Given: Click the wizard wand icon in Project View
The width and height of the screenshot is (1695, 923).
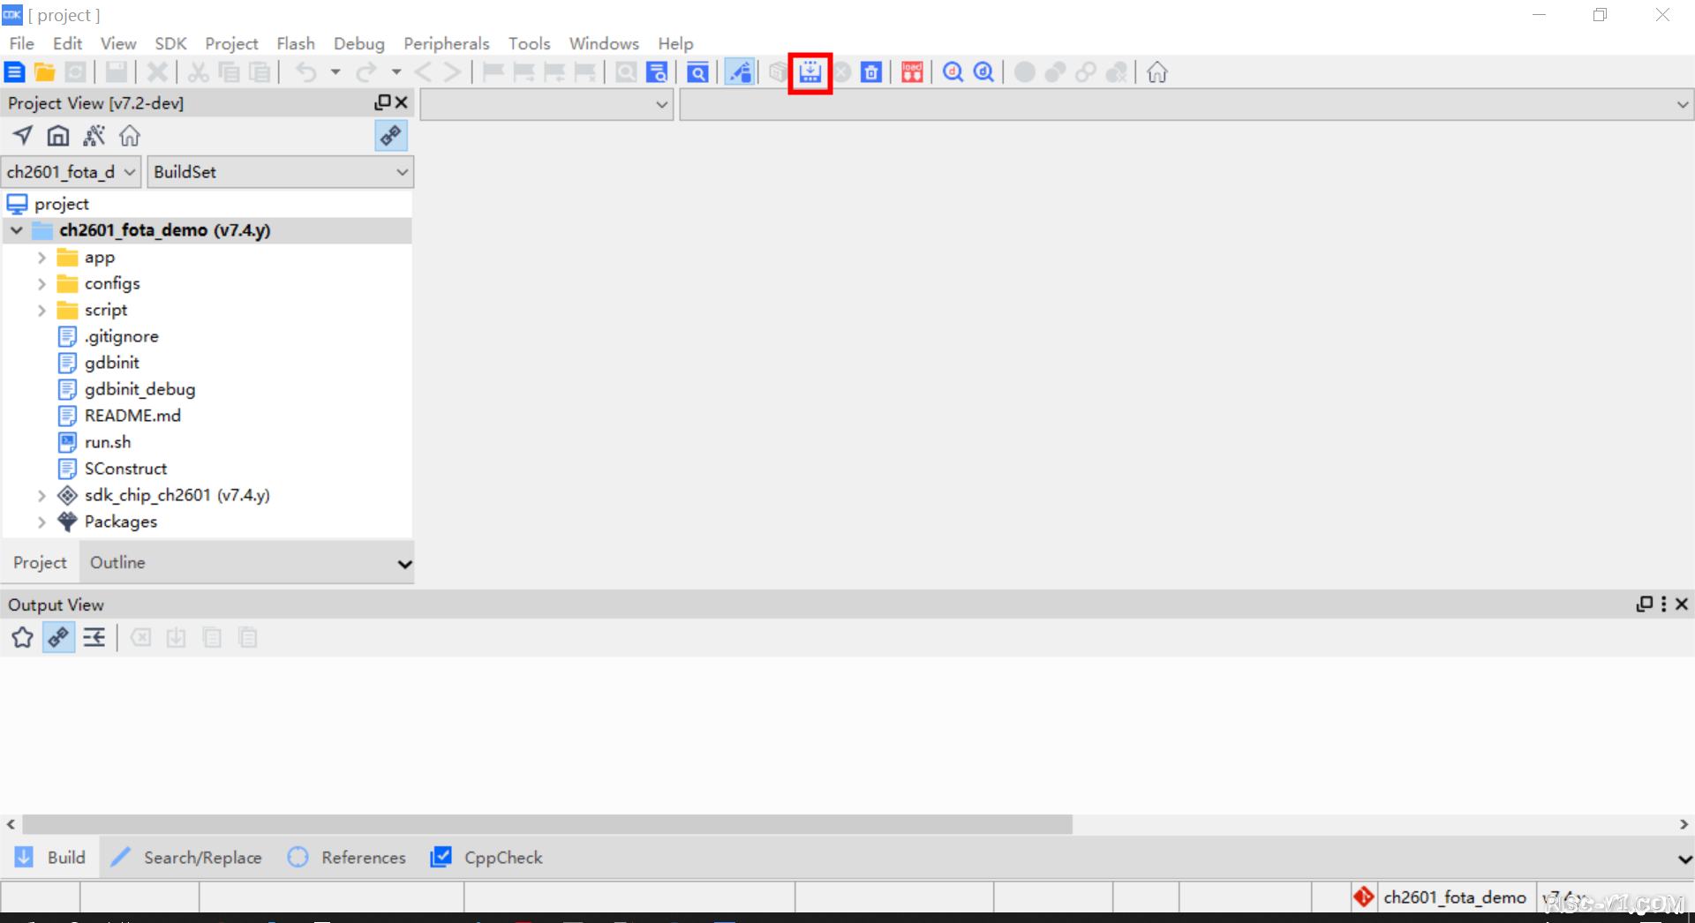Looking at the screenshot, I should [94, 136].
